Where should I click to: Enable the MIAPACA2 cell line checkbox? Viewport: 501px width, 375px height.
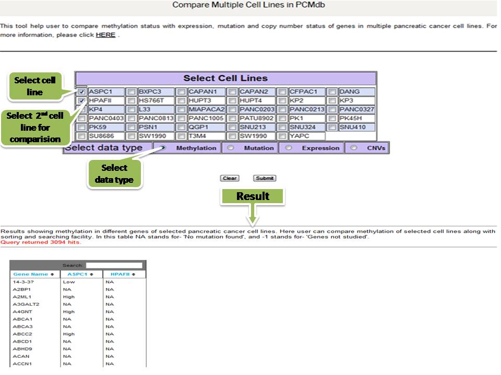(182, 110)
